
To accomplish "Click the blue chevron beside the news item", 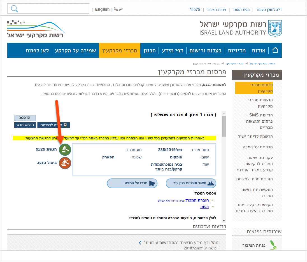I will click(x=140, y=242).
